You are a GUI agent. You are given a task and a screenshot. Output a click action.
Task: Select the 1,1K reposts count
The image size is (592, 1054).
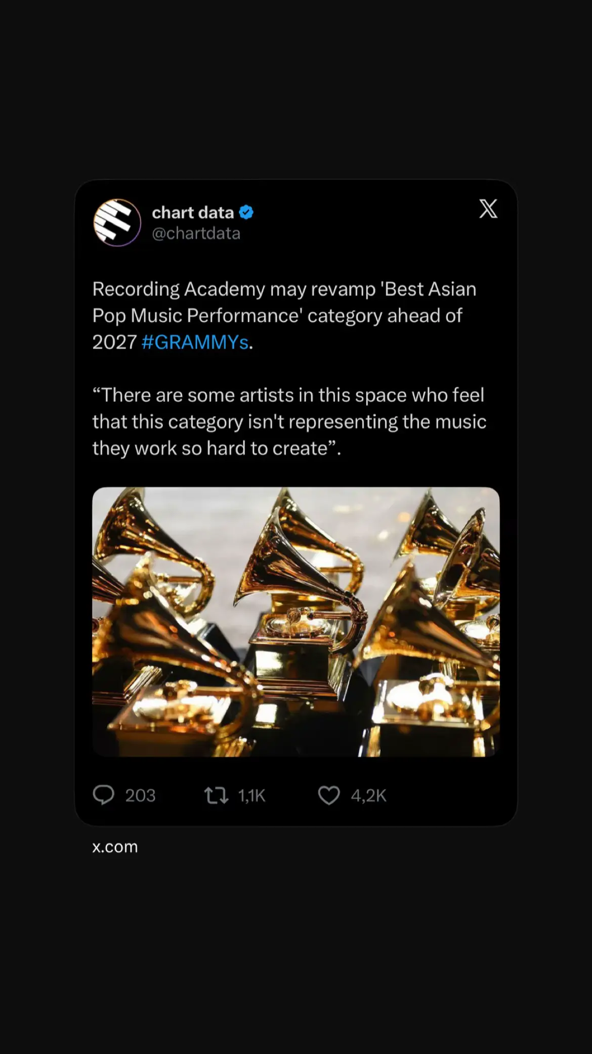(251, 796)
